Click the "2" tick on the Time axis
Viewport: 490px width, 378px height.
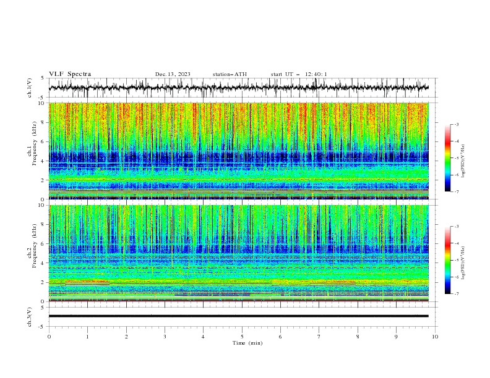click(x=126, y=337)
